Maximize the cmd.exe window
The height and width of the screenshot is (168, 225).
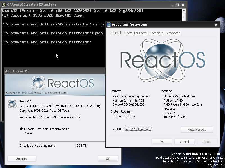click(x=177, y=5)
